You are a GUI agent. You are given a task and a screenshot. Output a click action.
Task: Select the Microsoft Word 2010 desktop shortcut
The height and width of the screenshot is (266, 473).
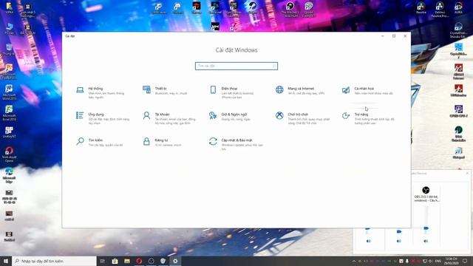[9, 92]
